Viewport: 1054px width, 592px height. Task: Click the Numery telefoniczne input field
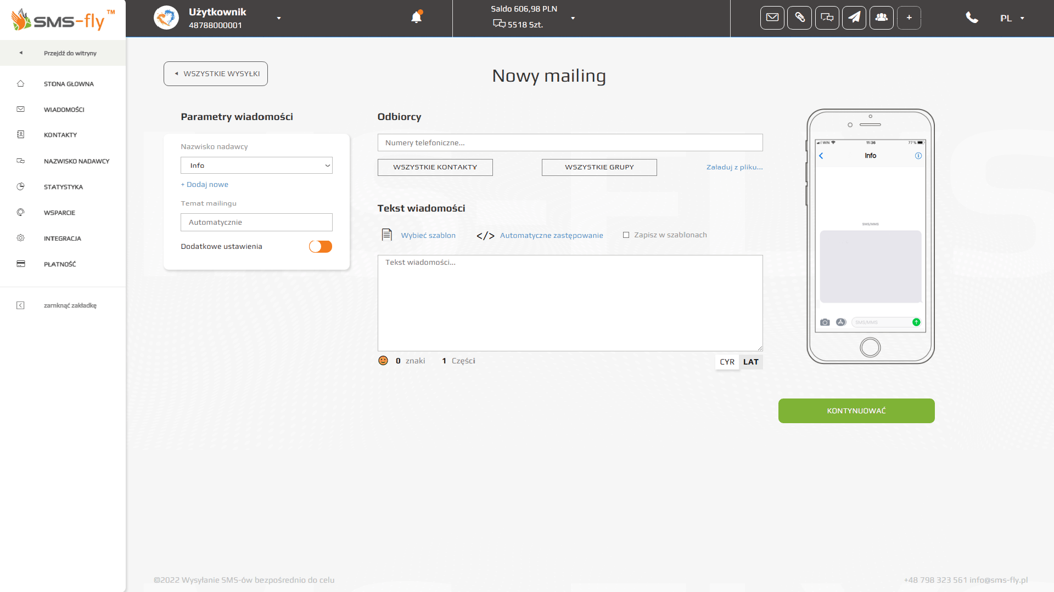[570, 143]
